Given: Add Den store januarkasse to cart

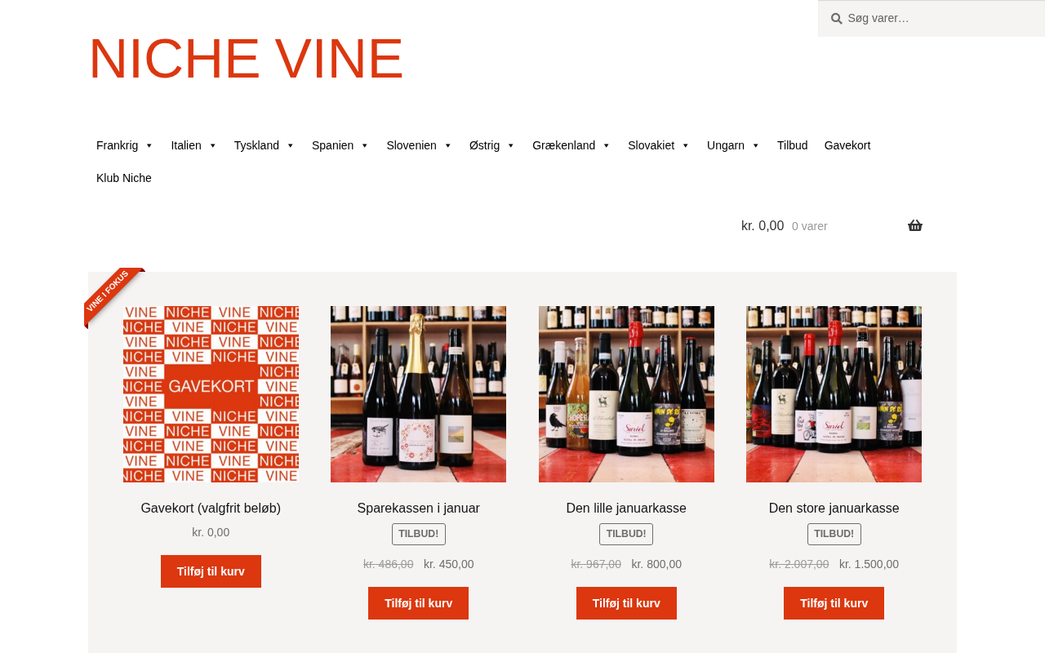Looking at the screenshot, I should click(x=834, y=603).
